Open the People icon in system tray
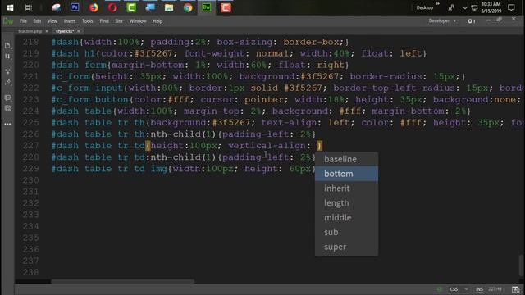 [451, 7]
